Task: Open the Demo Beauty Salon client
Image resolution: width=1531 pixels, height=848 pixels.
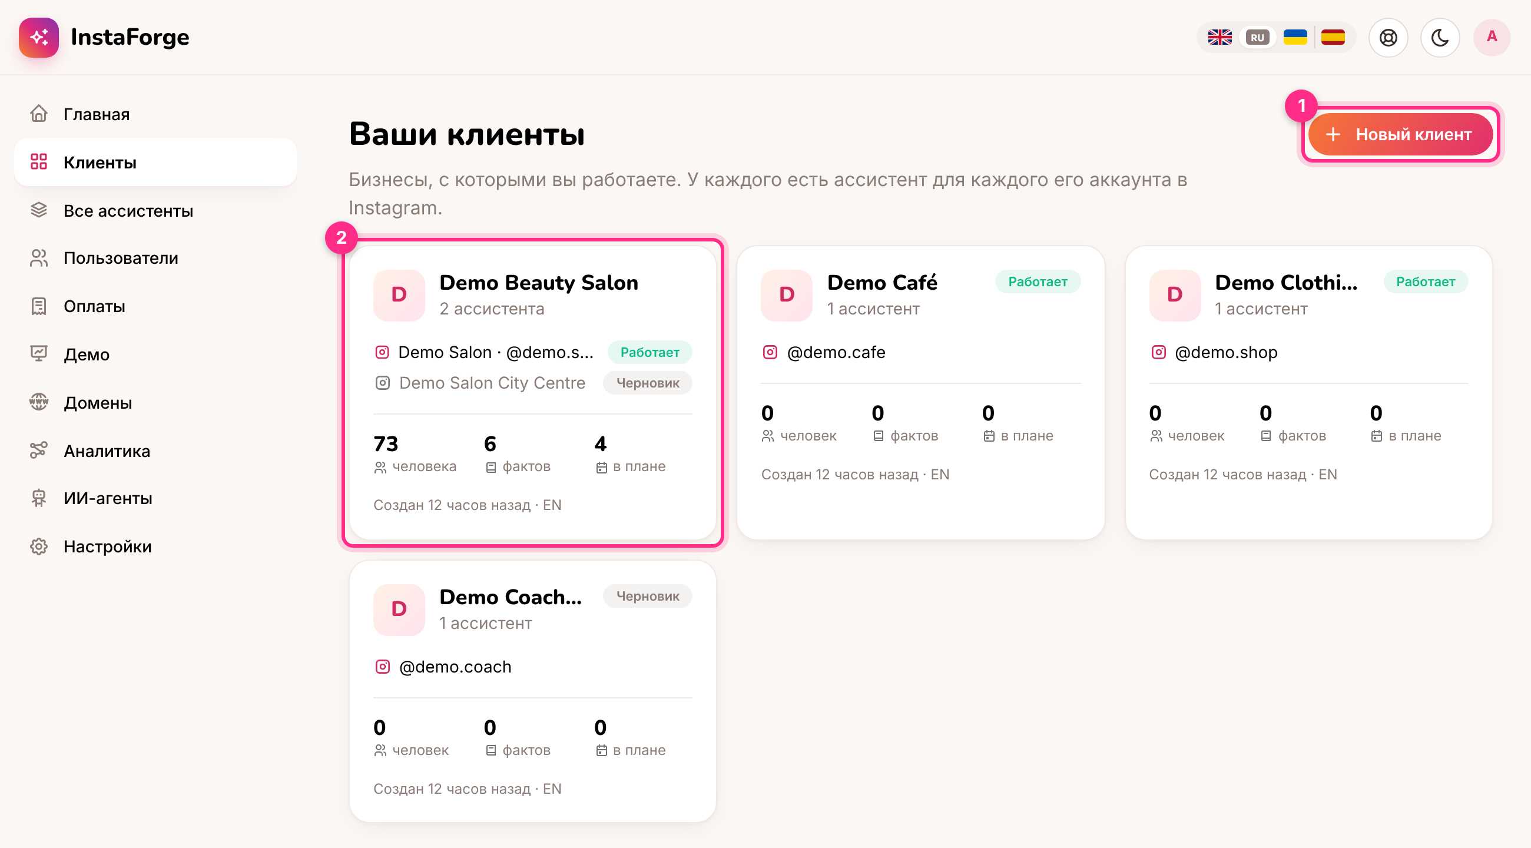Action: click(x=532, y=393)
